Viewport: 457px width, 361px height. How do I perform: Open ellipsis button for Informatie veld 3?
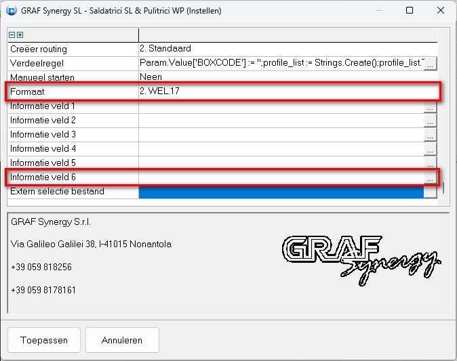(430, 135)
